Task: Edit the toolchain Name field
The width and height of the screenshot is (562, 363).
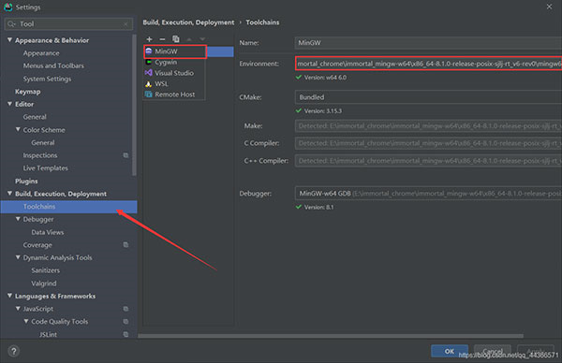Action: [x=428, y=43]
